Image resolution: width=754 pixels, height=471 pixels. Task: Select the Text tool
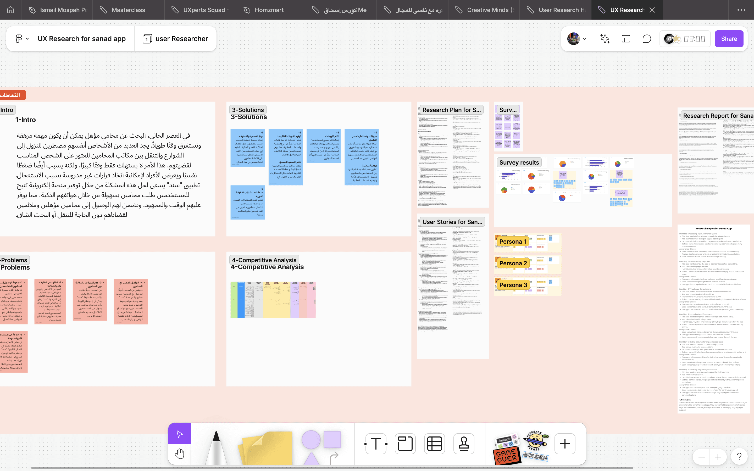(x=376, y=444)
